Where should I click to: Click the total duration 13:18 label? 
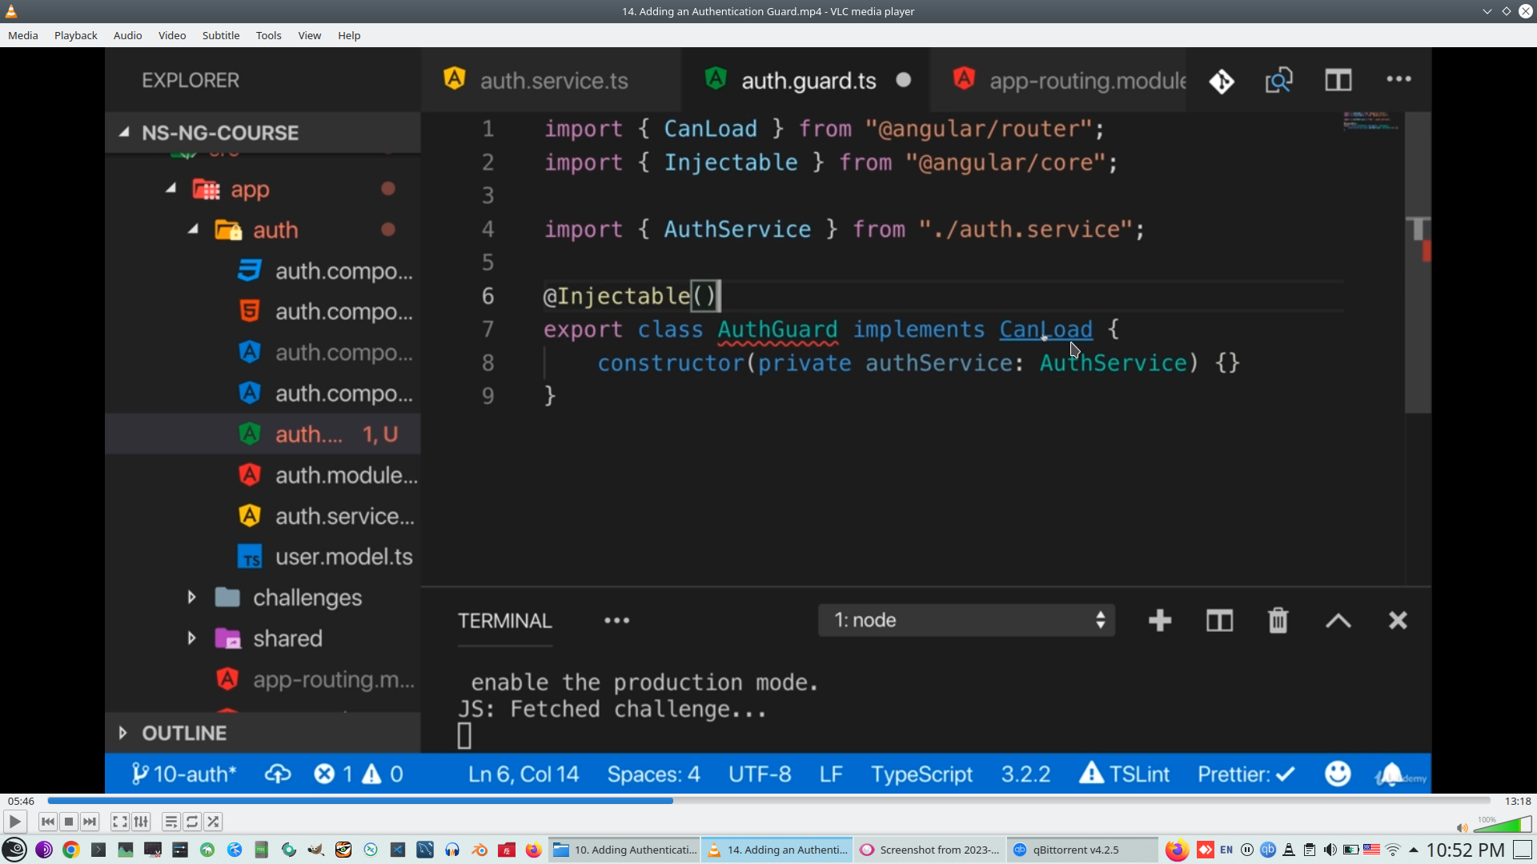pos(1517,801)
